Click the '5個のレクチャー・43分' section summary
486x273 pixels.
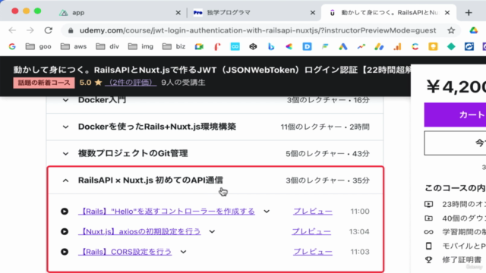coord(327,153)
